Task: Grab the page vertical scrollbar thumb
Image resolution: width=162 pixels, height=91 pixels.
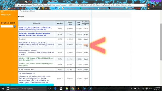Action: pos(161,42)
